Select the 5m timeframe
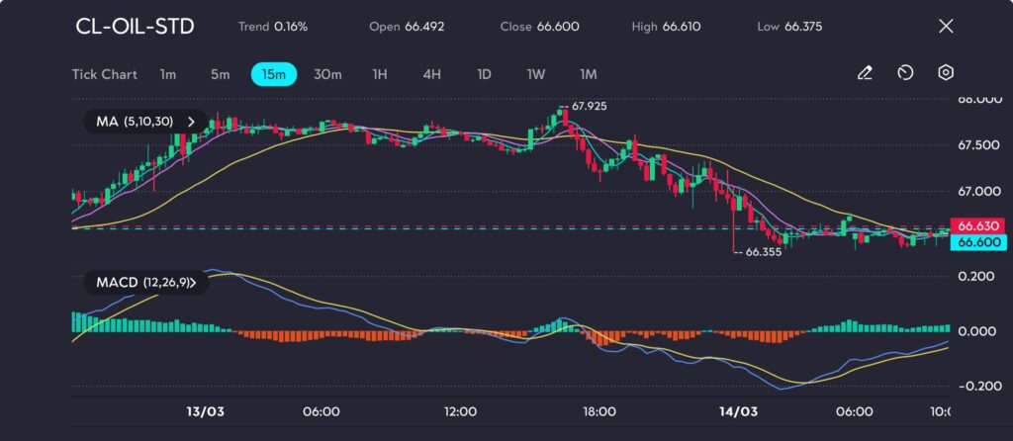This screenshot has width=1013, height=441. click(220, 74)
